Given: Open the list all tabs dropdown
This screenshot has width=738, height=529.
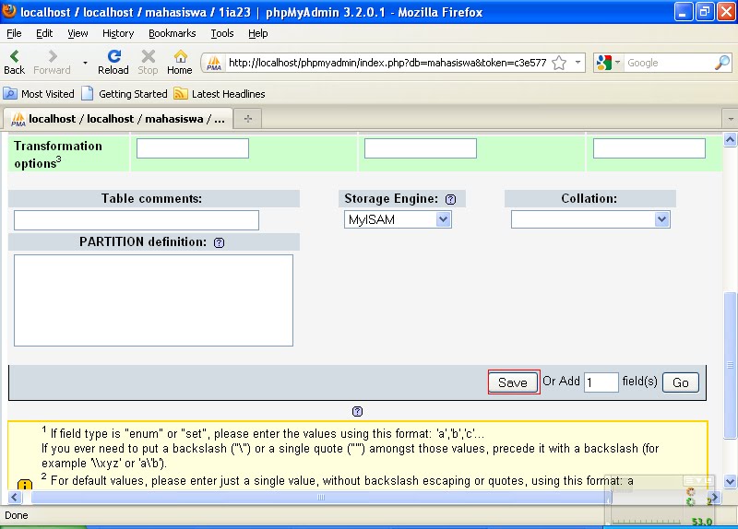Looking at the screenshot, I should [x=731, y=119].
